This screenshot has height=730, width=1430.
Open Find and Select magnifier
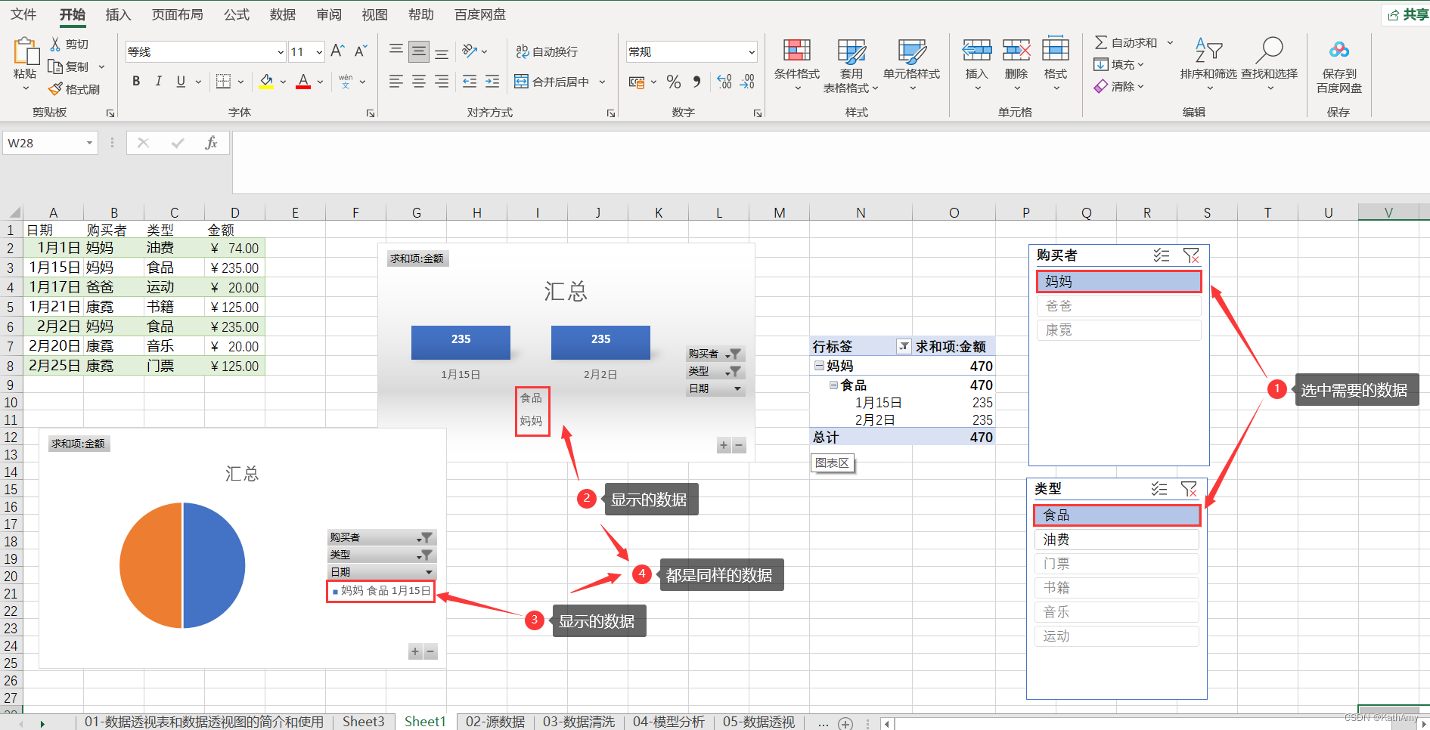pyautogui.click(x=1269, y=63)
